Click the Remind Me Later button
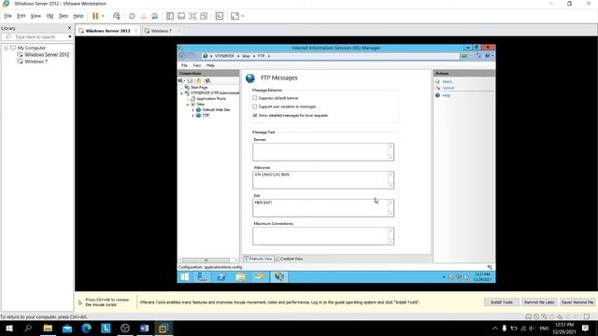 point(539,302)
